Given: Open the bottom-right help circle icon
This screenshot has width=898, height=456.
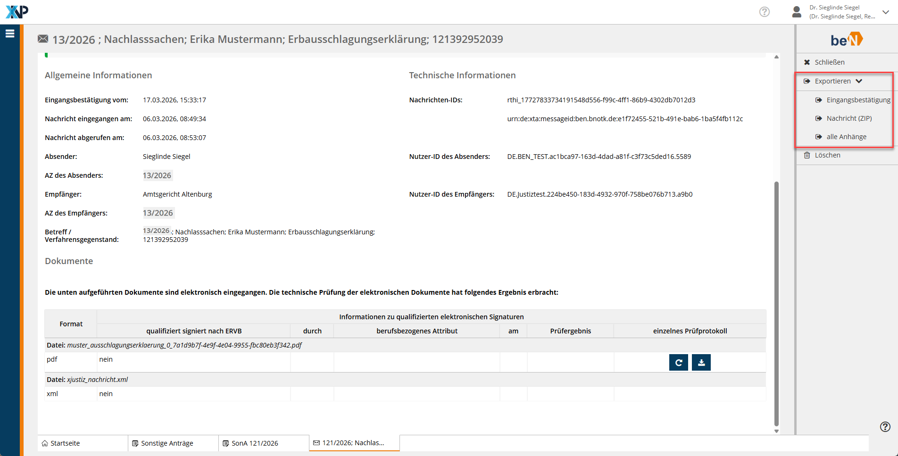Looking at the screenshot, I should 885,427.
